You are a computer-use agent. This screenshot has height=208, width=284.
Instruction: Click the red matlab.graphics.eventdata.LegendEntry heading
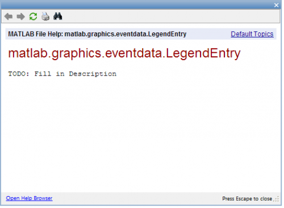tap(124, 53)
